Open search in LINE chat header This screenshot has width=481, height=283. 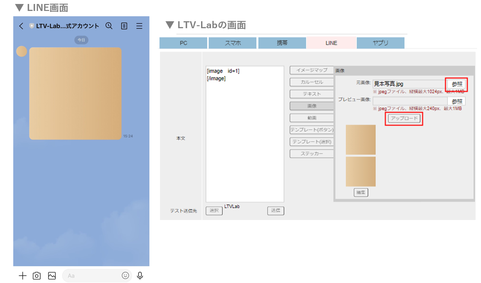click(x=109, y=26)
